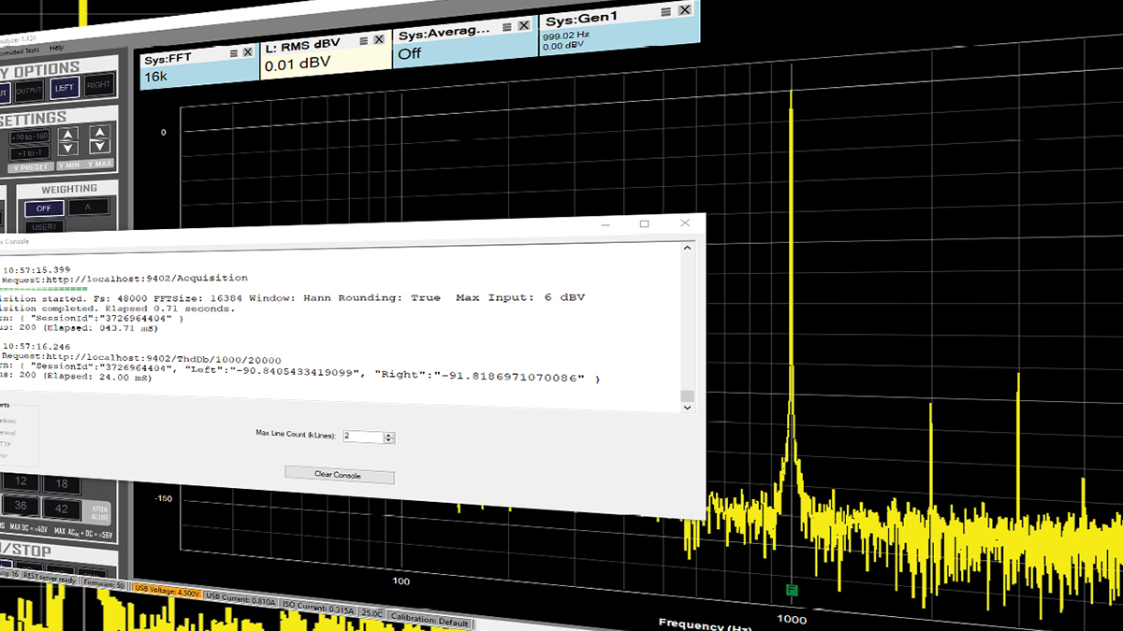Click the Y MAX down arrow
1123x631 pixels.
coord(101,148)
